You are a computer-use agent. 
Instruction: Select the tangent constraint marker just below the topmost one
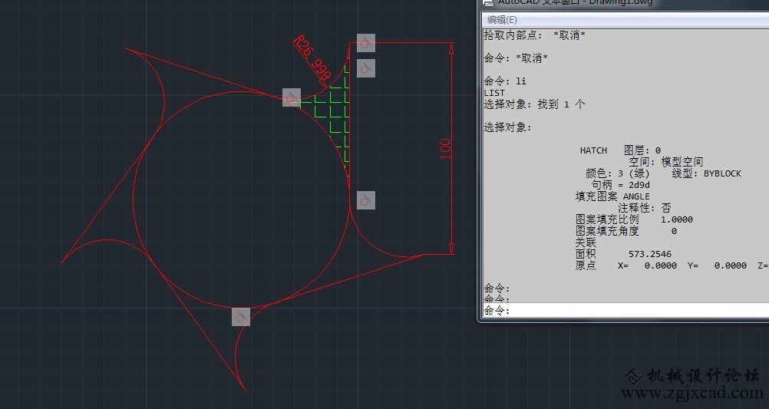click(x=366, y=68)
